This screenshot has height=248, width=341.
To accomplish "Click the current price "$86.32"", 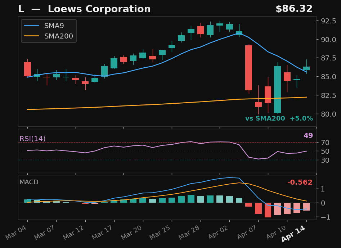I will tap(294, 9).
